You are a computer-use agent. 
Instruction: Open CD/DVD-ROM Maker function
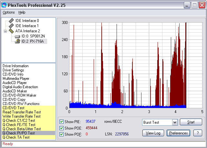coord(19,95)
